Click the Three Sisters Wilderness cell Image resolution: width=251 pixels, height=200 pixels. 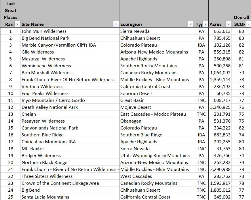(70, 176)
